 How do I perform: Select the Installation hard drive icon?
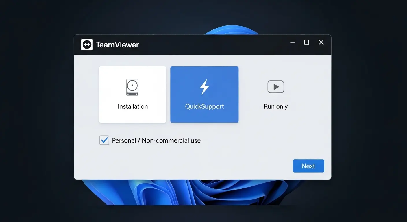(132, 87)
